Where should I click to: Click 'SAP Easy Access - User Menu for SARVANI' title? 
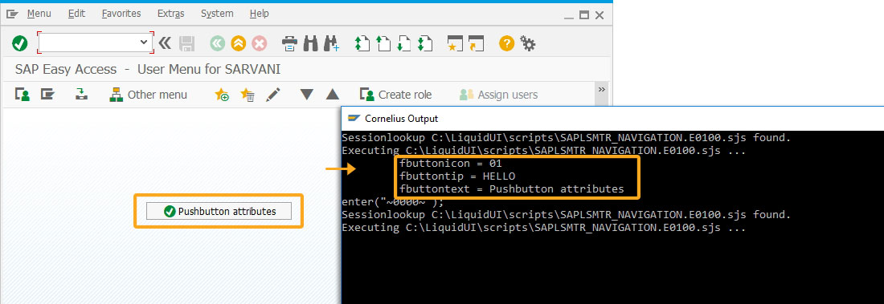[x=148, y=70]
